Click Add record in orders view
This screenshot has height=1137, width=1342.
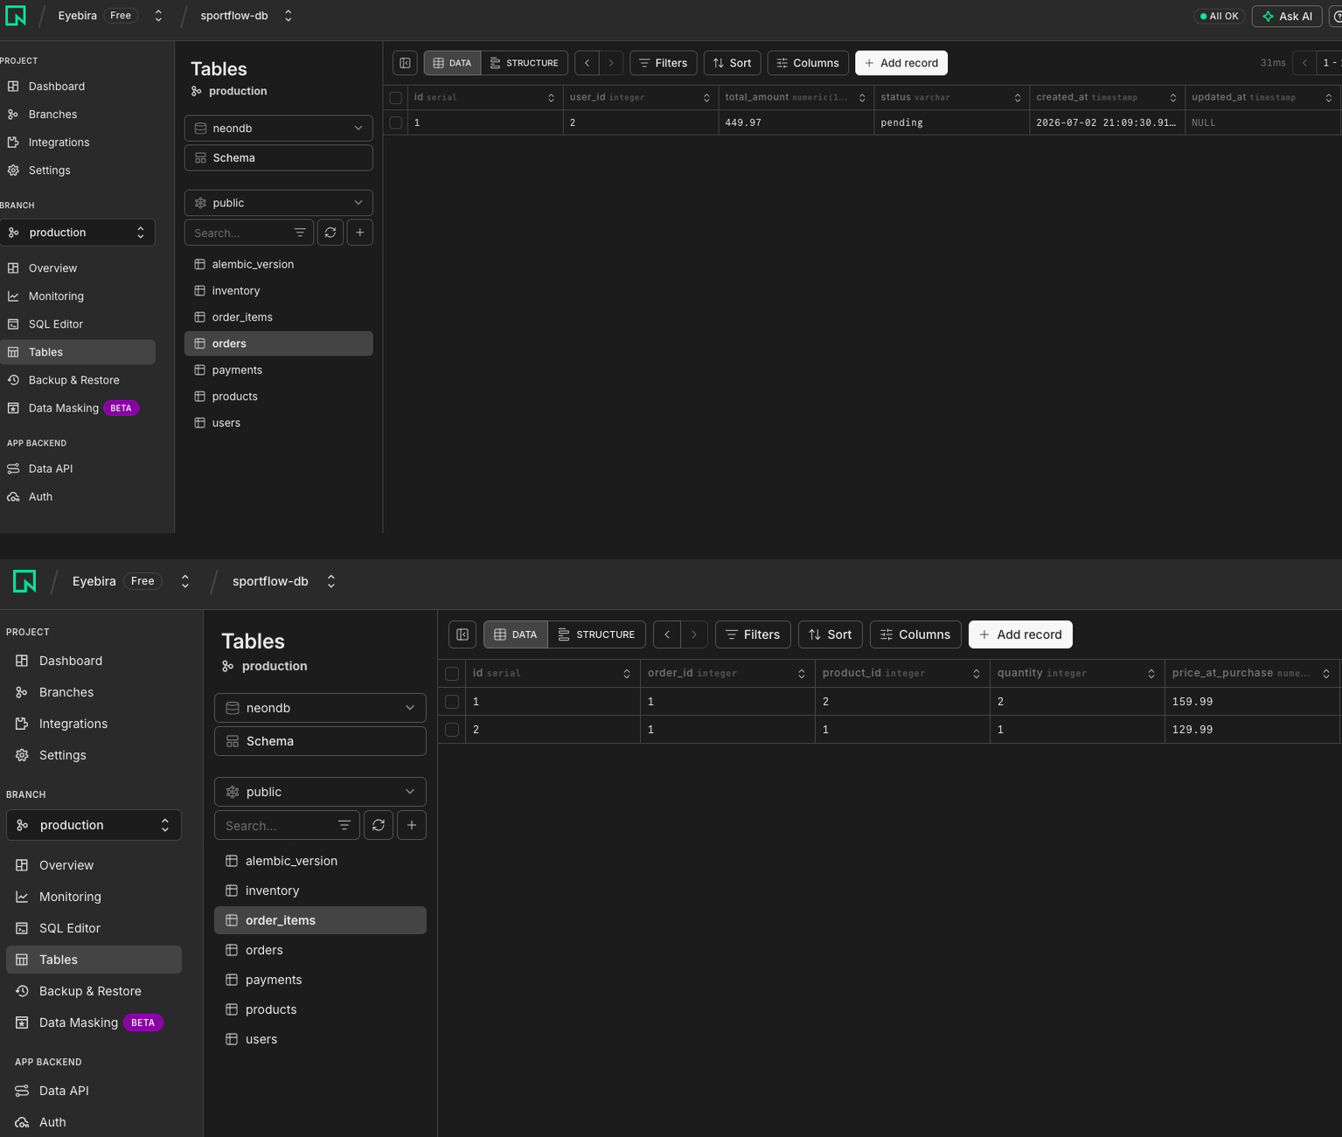pyautogui.click(x=901, y=63)
